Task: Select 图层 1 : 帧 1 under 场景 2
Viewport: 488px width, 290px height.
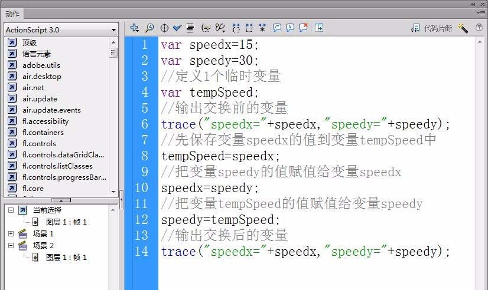Action: [66, 258]
